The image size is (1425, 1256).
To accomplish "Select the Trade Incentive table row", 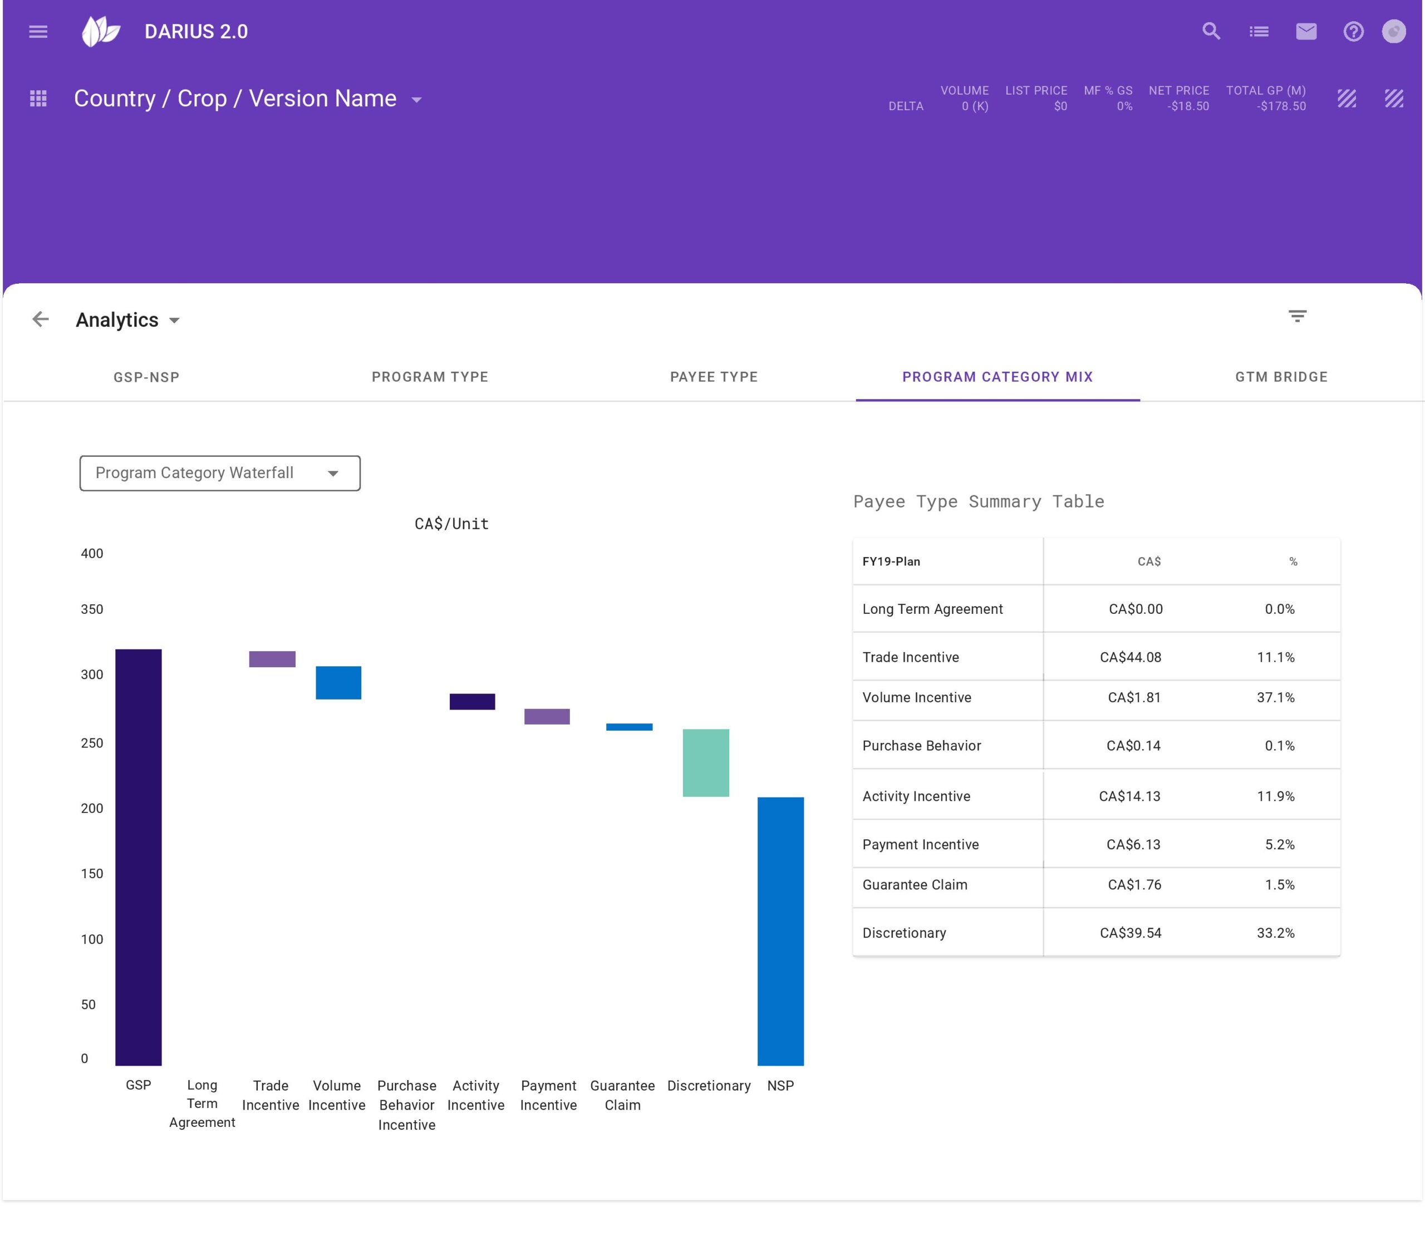I will (1095, 657).
